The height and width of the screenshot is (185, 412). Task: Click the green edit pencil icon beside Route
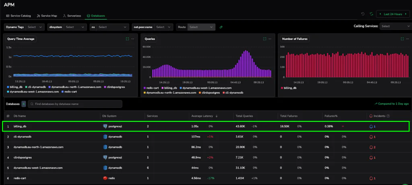click(x=221, y=27)
